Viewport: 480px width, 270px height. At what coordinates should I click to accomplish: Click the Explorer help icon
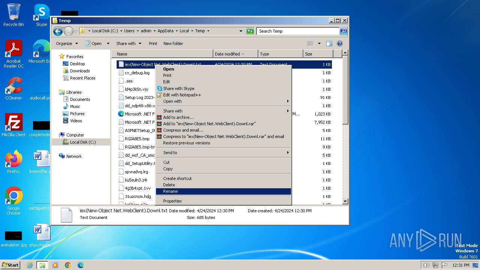tap(340, 43)
